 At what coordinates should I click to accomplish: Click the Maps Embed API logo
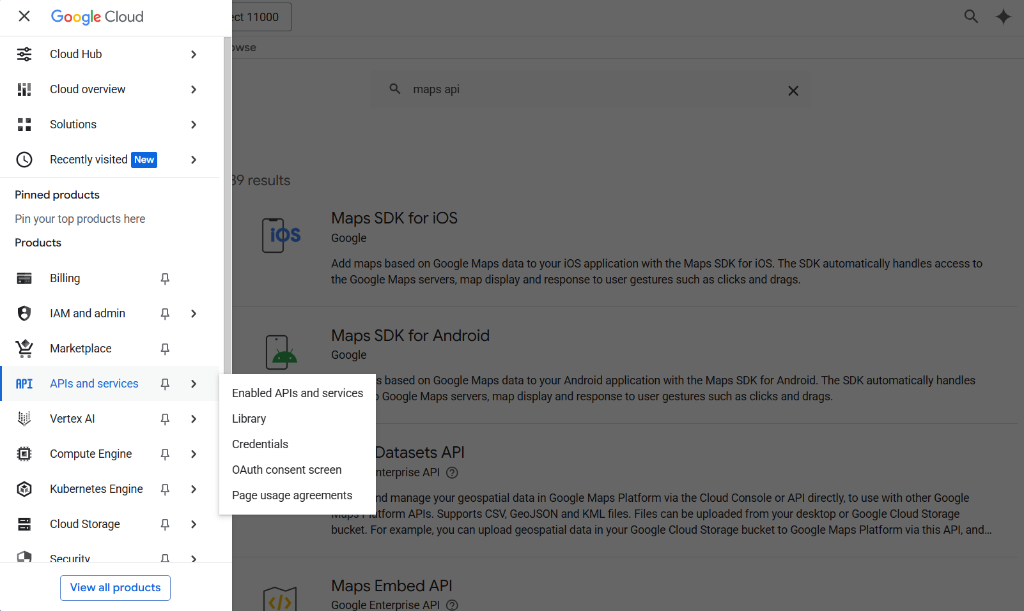pos(280,599)
